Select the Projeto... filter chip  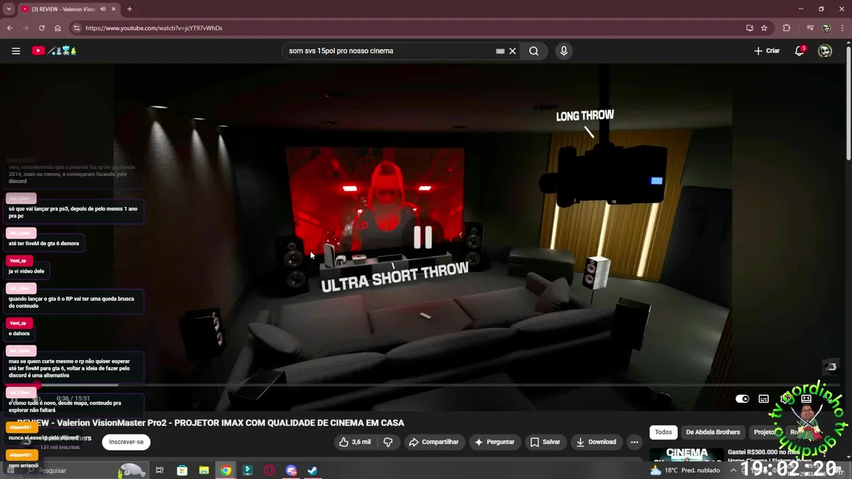click(764, 432)
